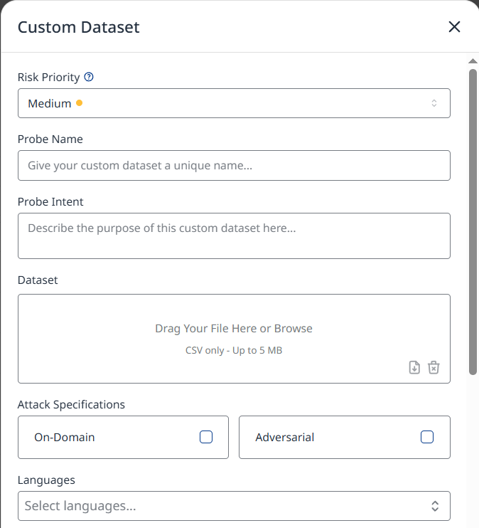This screenshot has width=479, height=528.
Task: Click the chevron arrows in Risk Priority field
Action: click(434, 103)
